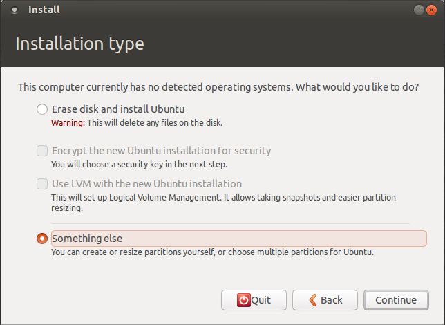This screenshot has width=445, height=325.
Task: Click 'Encrypt the new Ubuntu installation for security' text
Action: [161, 151]
